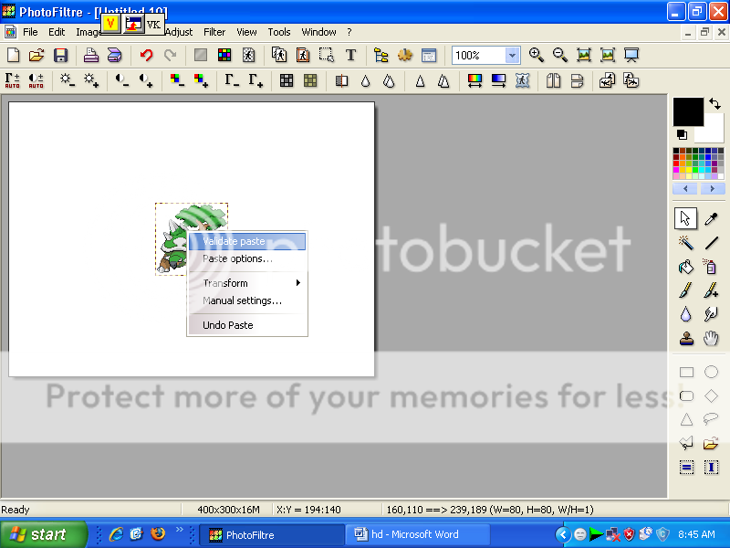730x548 pixels.
Task: Choose the Rectangle selection shape
Action: pos(686,372)
